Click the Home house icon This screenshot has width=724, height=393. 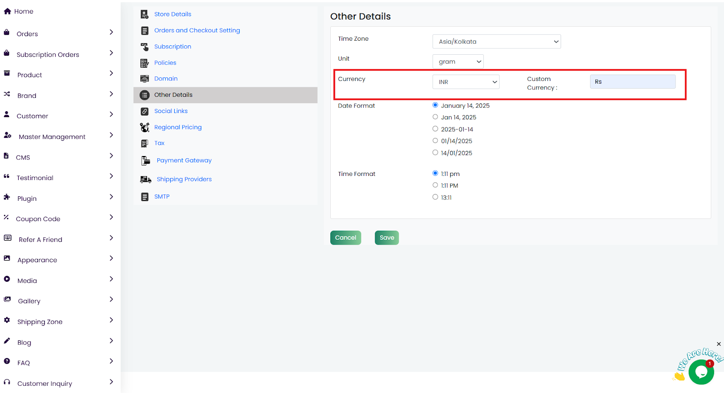[x=7, y=11]
